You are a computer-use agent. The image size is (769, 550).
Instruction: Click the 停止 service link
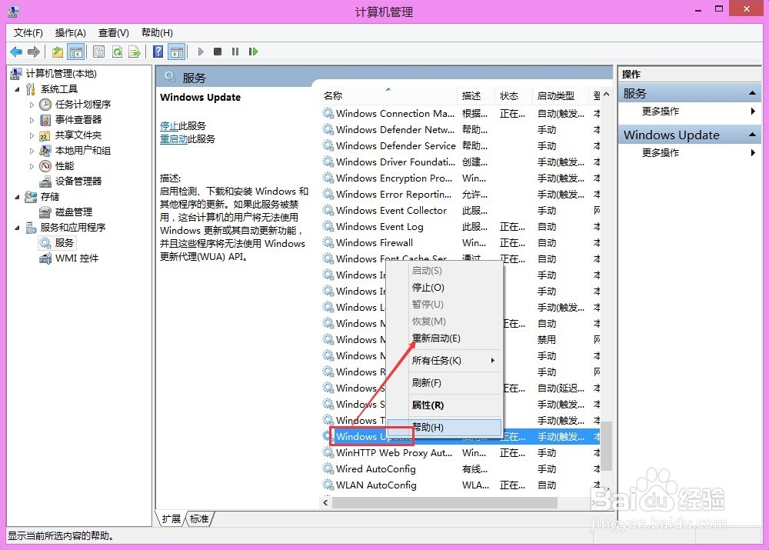click(168, 125)
